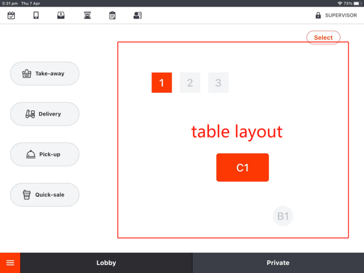Open the customer contact card icon
Screen dimensions: 364x273
(138, 15)
